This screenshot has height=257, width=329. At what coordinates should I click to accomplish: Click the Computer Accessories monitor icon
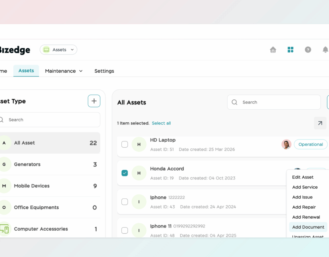(4, 229)
